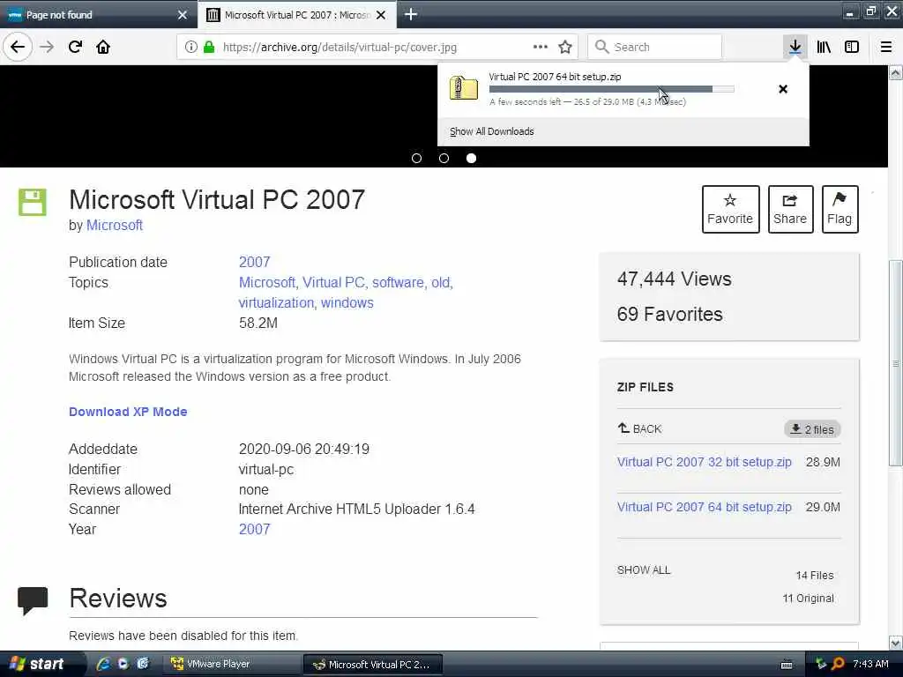Click the keyboard icon in system tray

(x=786, y=665)
